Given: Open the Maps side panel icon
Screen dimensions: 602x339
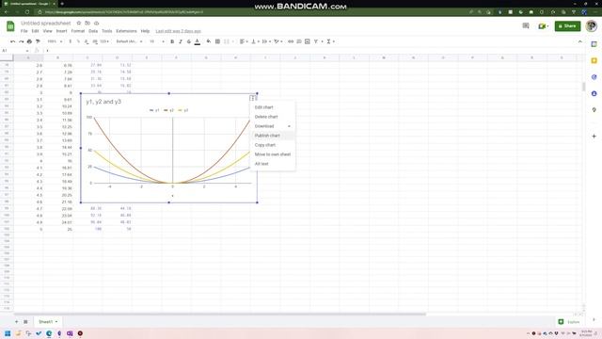Looking at the screenshot, I should [x=594, y=110].
